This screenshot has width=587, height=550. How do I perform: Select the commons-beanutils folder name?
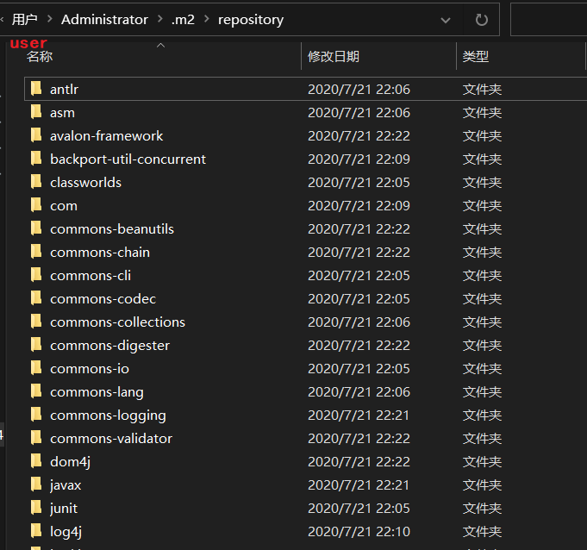112,229
